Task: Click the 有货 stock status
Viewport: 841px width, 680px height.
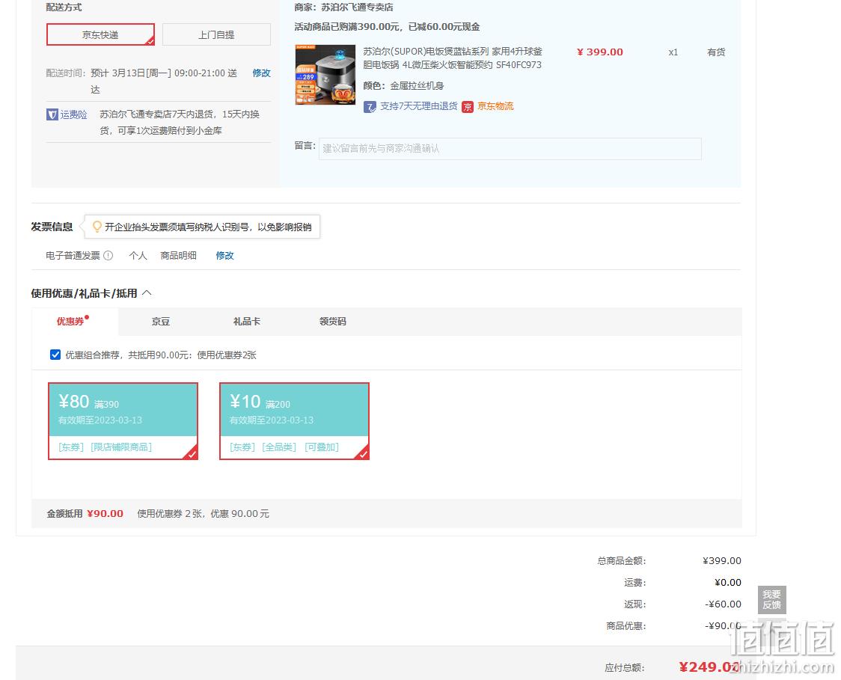Action: point(716,52)
